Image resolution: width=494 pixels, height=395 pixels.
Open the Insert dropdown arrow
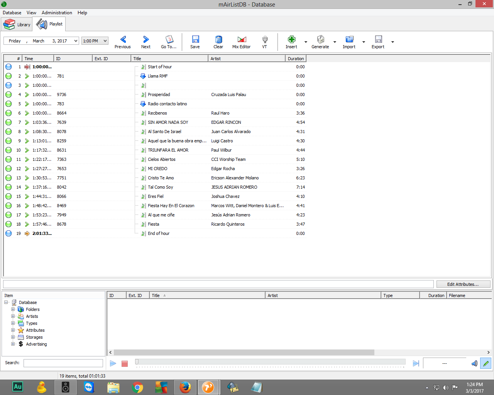click(x=306, y=42)
